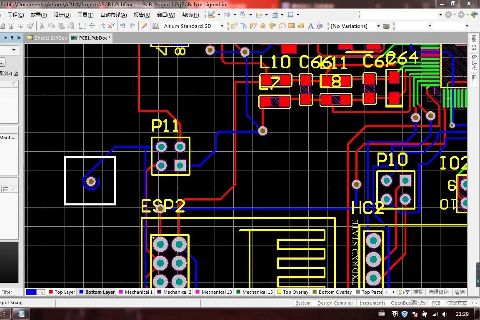
Task: Click the redo arrow icon
Action: coord(132,26)
